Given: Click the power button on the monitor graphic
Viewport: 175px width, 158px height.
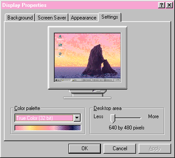Looking at the screenshot, I should [x=98, y=91].
